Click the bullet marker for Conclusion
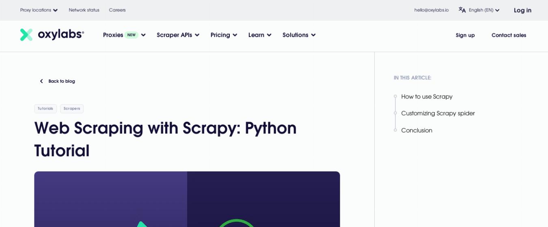 pyautogui.click(x=395, y=130)
